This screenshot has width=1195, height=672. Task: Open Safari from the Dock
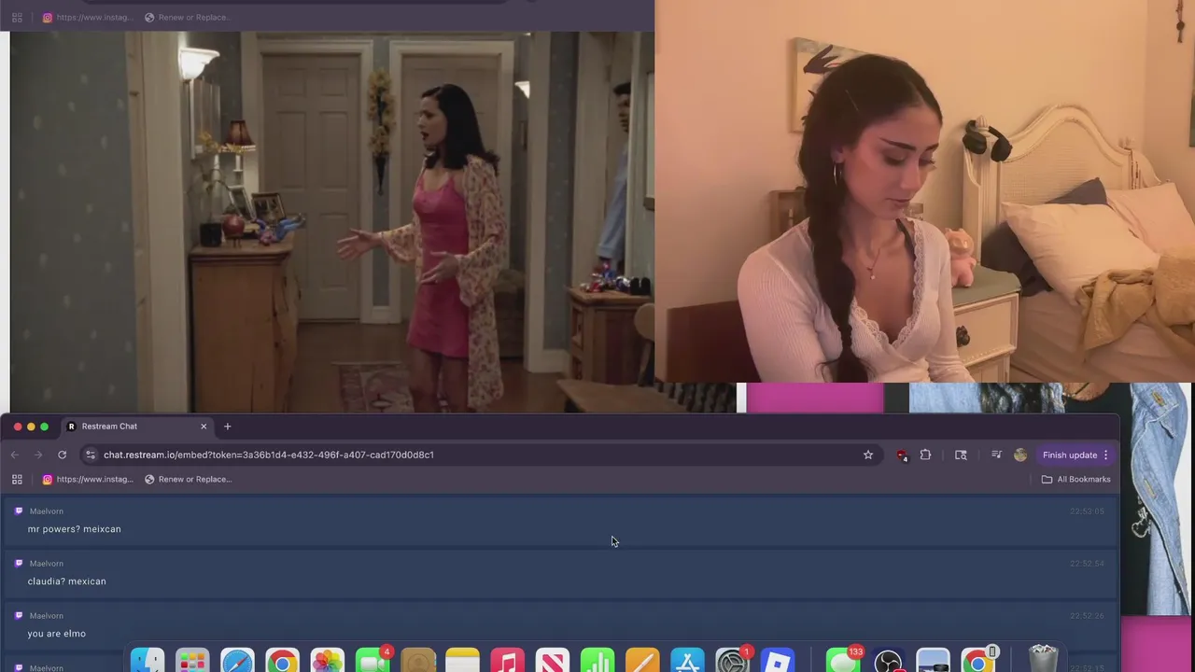tap(237, 661)
